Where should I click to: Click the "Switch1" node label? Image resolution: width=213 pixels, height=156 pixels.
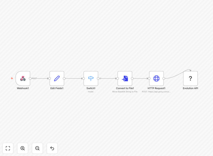91,88
